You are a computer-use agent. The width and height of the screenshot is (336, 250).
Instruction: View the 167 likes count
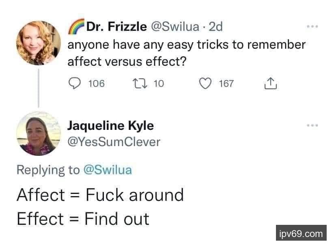click(x=226, y=84)
